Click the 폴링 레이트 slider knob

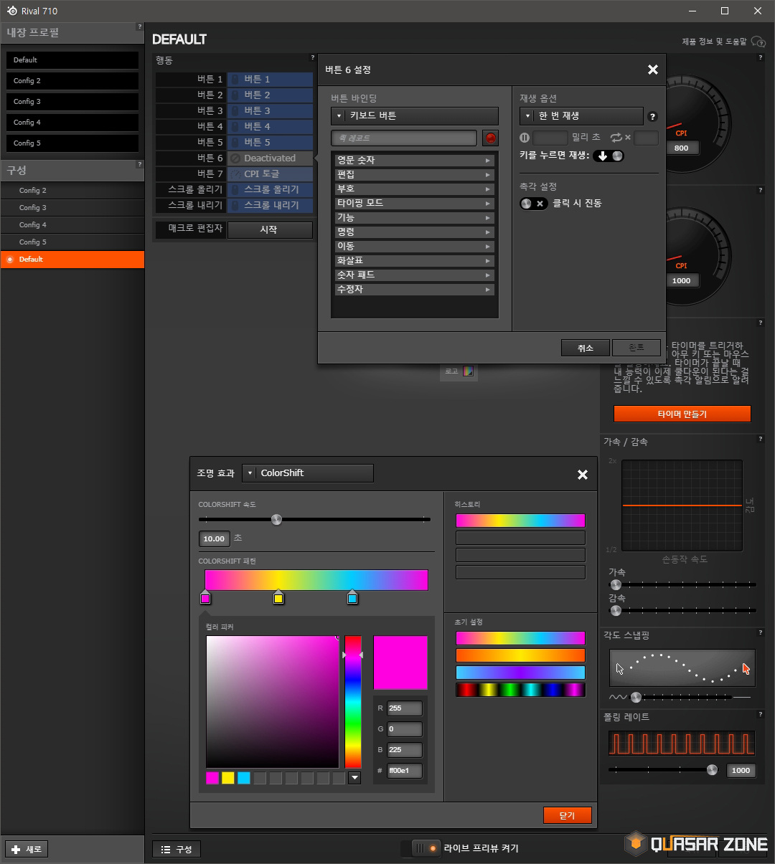pyautogui.click(x=712, y=769)
